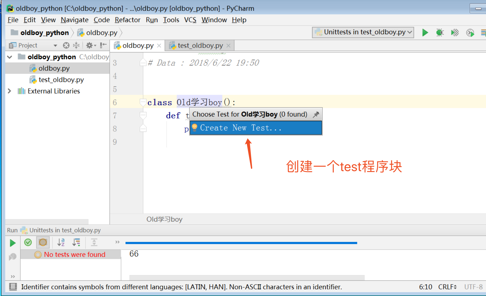Hide the Project tool window

[x=103, y=45]
